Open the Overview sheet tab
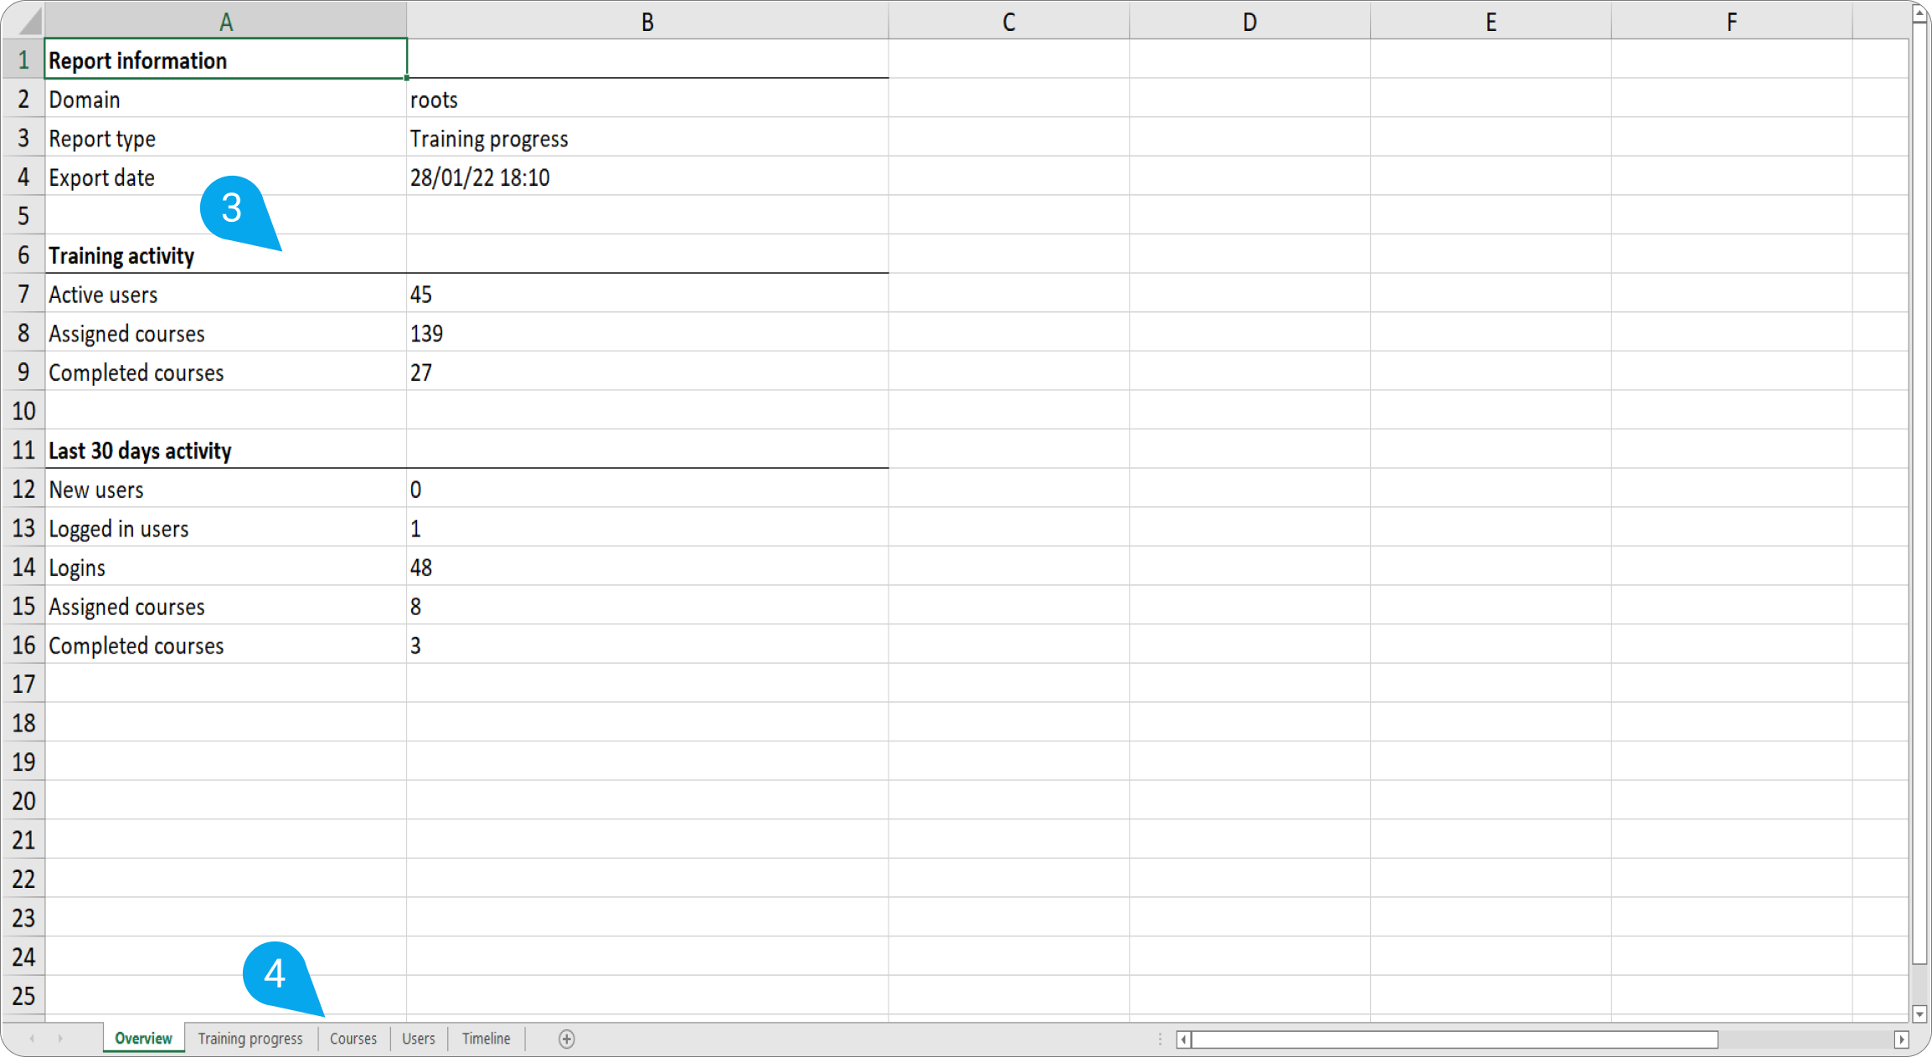 coord(143,1039)
